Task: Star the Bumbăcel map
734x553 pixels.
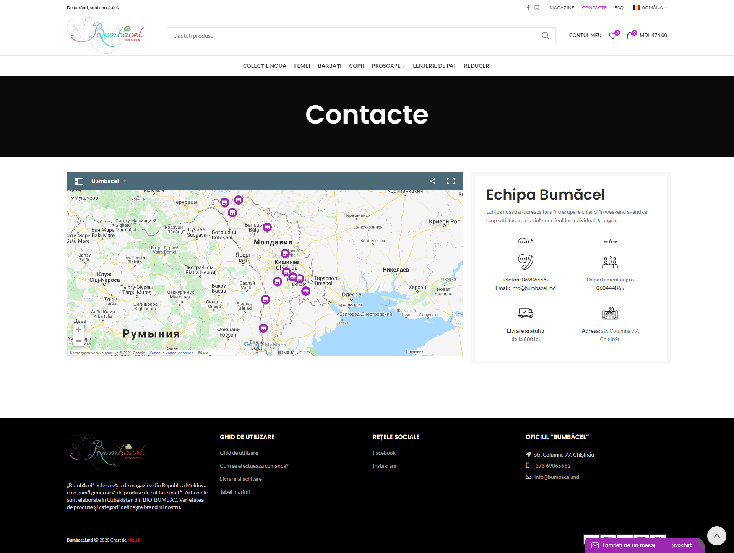Action: [125, 181]
